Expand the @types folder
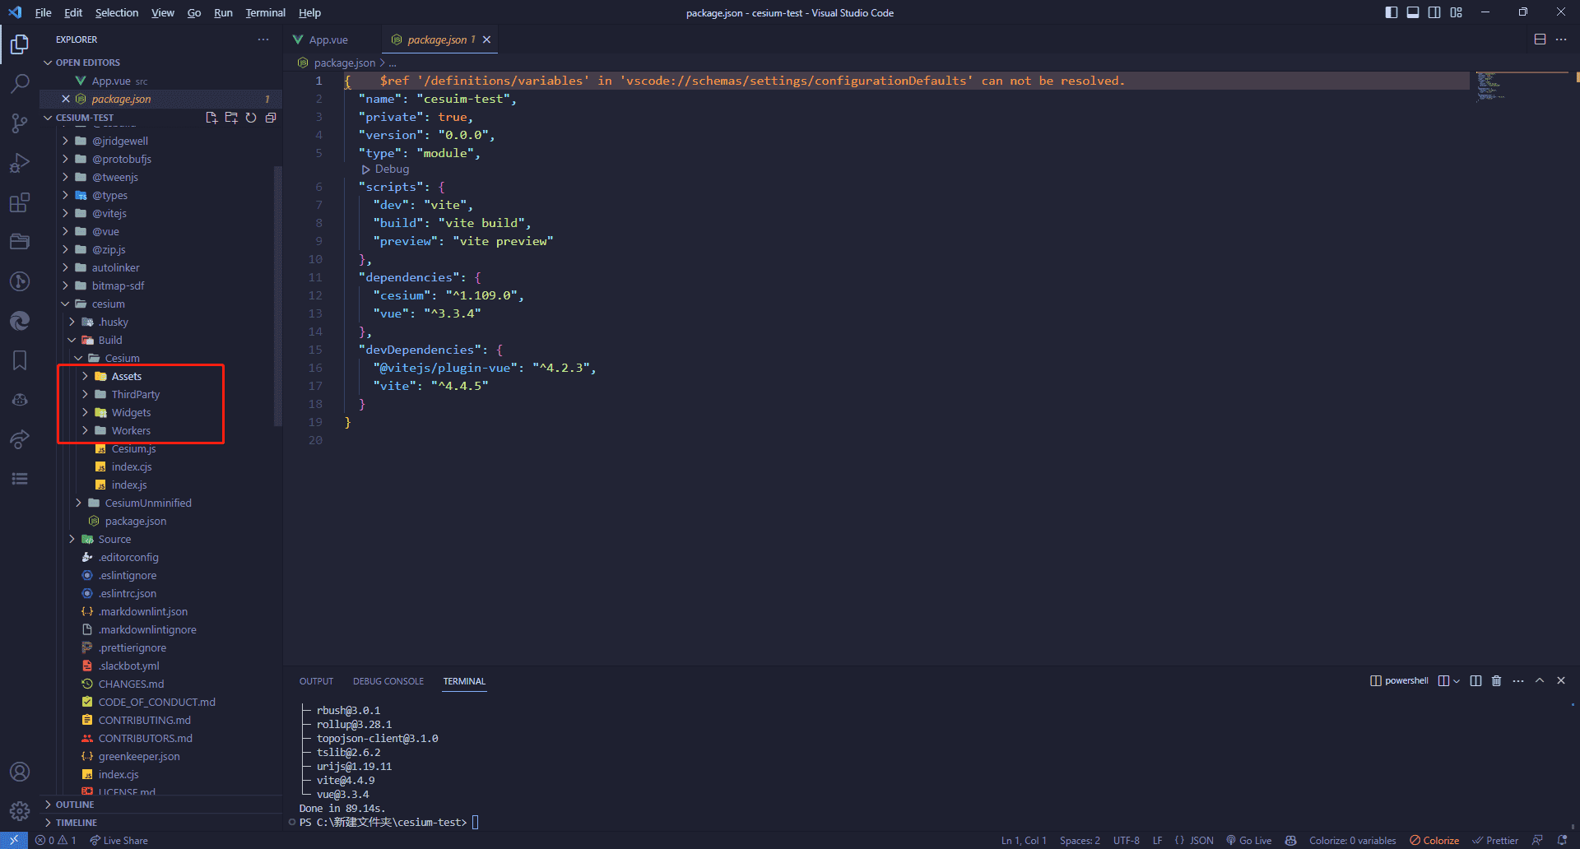Screen dimensions: 1580x849 tap(109, 195)
